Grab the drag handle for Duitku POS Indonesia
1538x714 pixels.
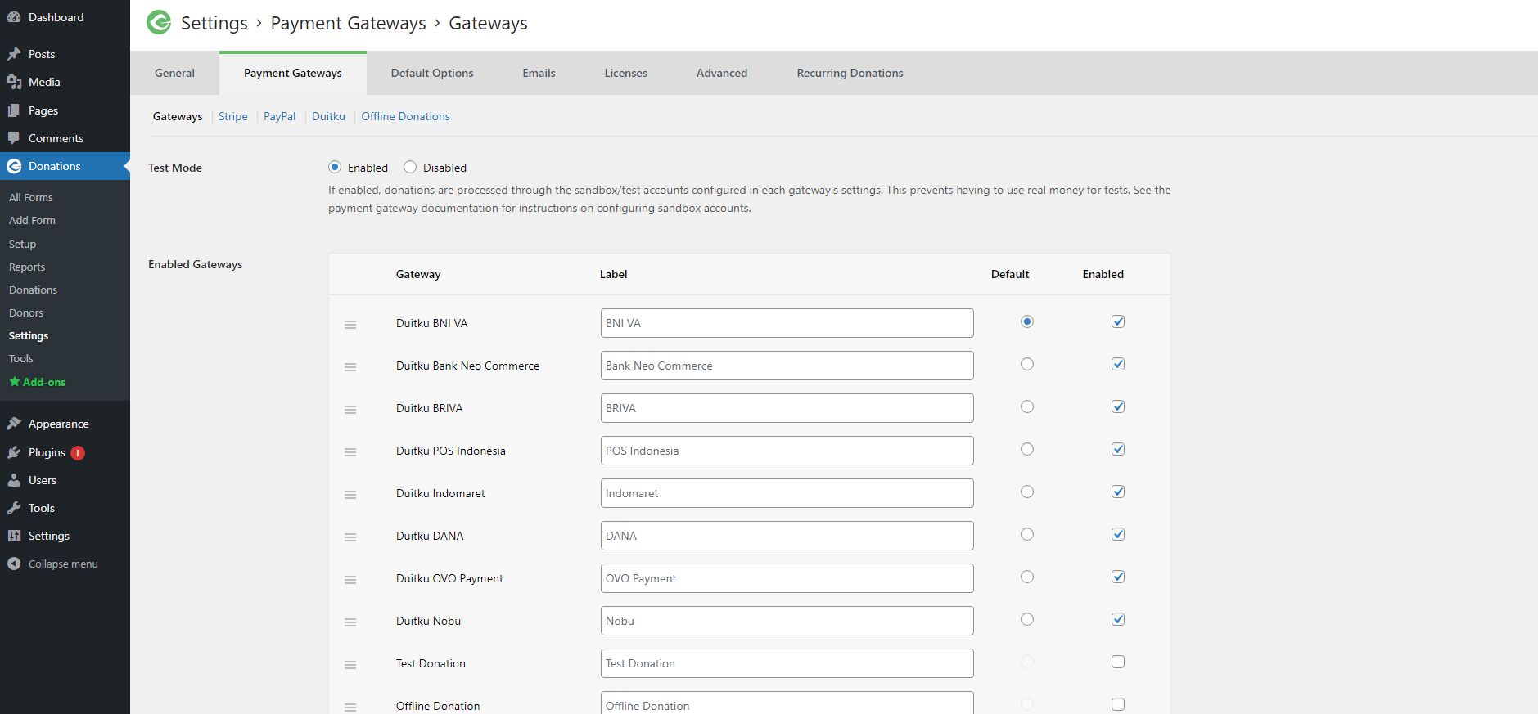[x=350, y=452]
